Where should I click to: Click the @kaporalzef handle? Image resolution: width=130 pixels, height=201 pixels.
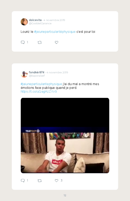(37, 76)
